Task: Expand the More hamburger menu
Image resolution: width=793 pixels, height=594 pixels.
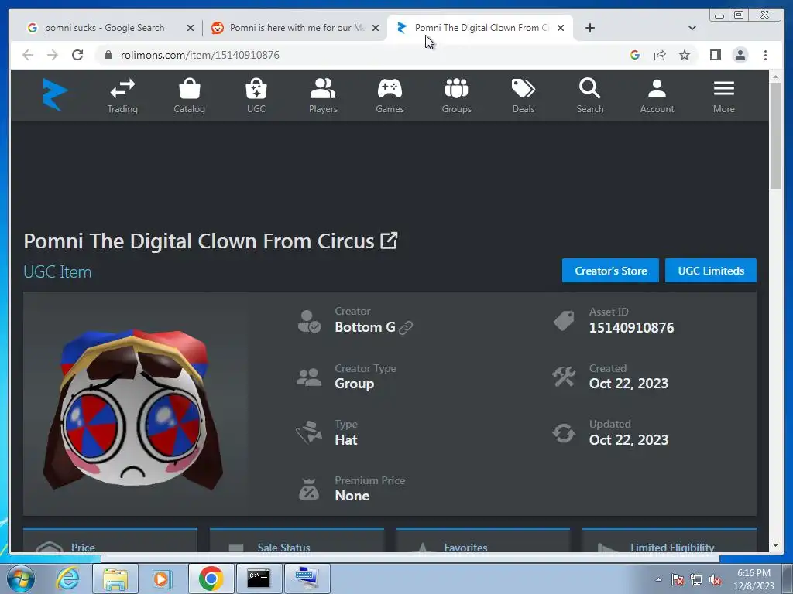Action: point(724,96)
